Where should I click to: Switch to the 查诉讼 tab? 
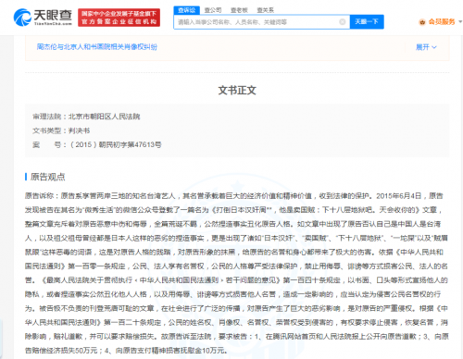click(x=187, y=10)
